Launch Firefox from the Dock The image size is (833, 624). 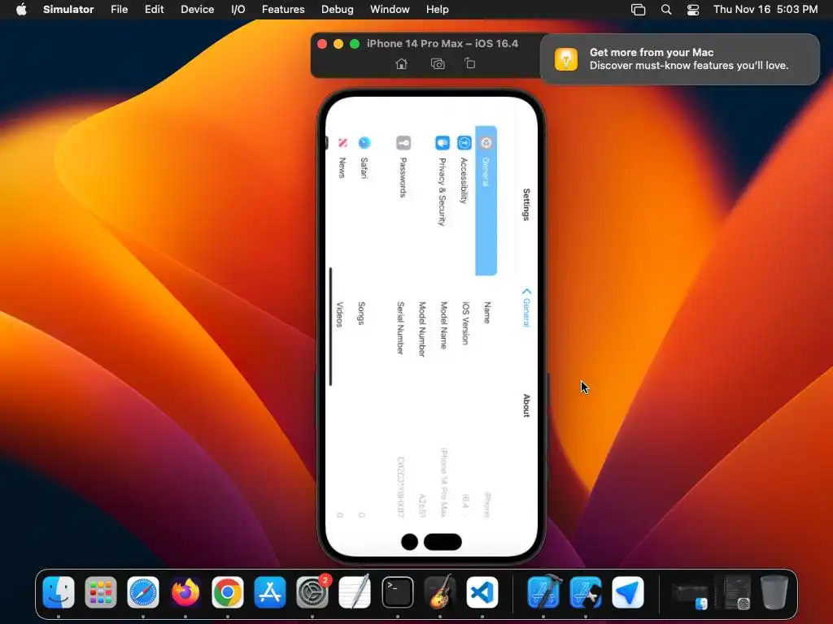[185, 592]
